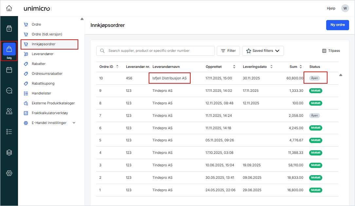
Task: Open the Filter button
Action: click(228, 51)
